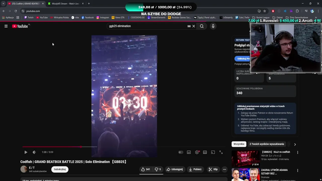Open the Cele | Trello bookmark
Screen dimensions: 322x181
pyautogui.click(x=243, y=18)
